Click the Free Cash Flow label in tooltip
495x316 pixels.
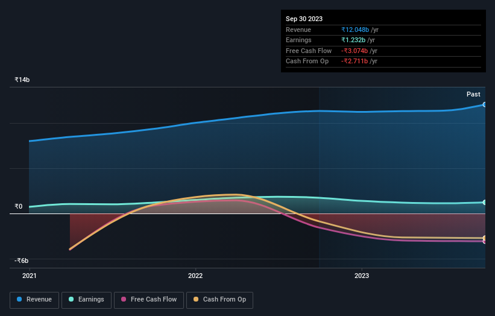pos(309,51)
